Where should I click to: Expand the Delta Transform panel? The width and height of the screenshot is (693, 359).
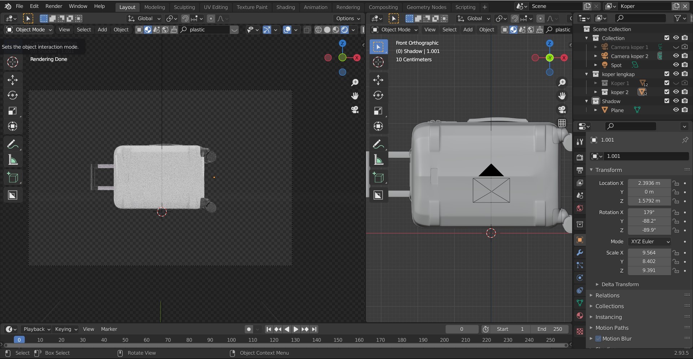tap(620, 284)
